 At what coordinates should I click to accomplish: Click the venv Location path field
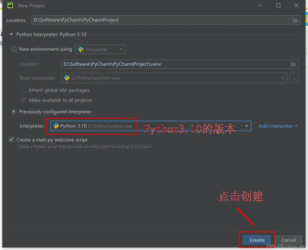pyautogui.click(x=180, y=64)
